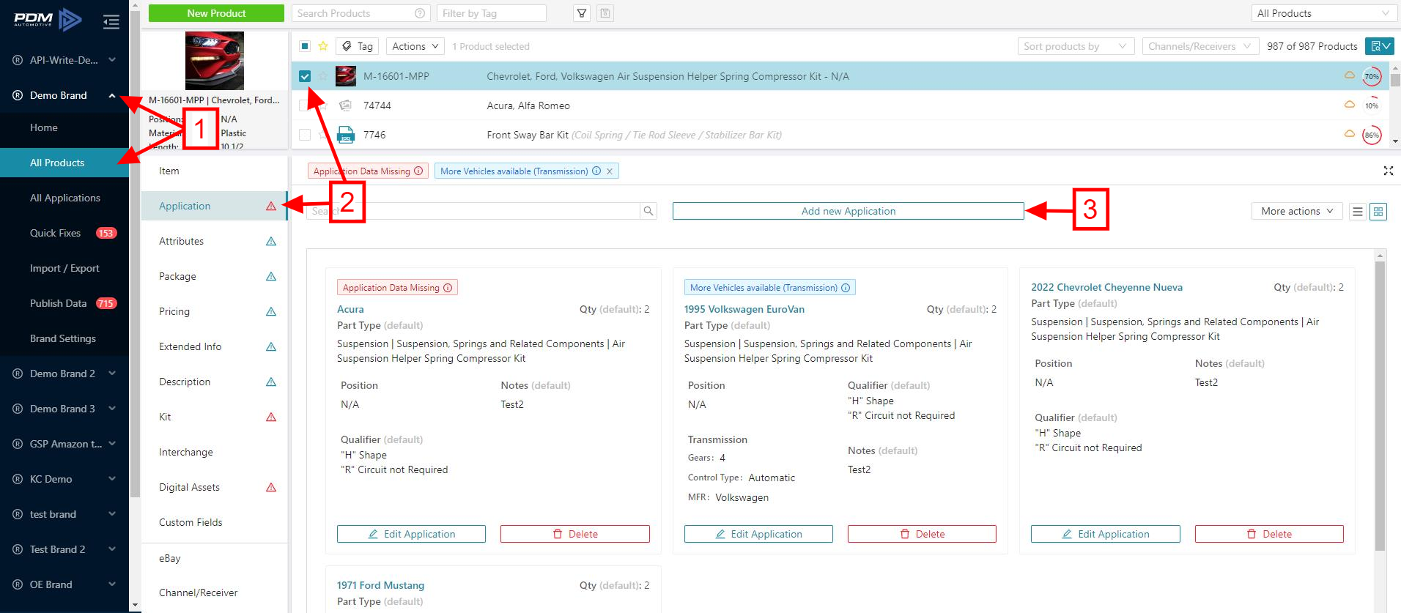Viewport: 1401px width, 613px height.
Task: Click the 86% completion ring
Action: pyautogui.click(x=1372, y=135)
